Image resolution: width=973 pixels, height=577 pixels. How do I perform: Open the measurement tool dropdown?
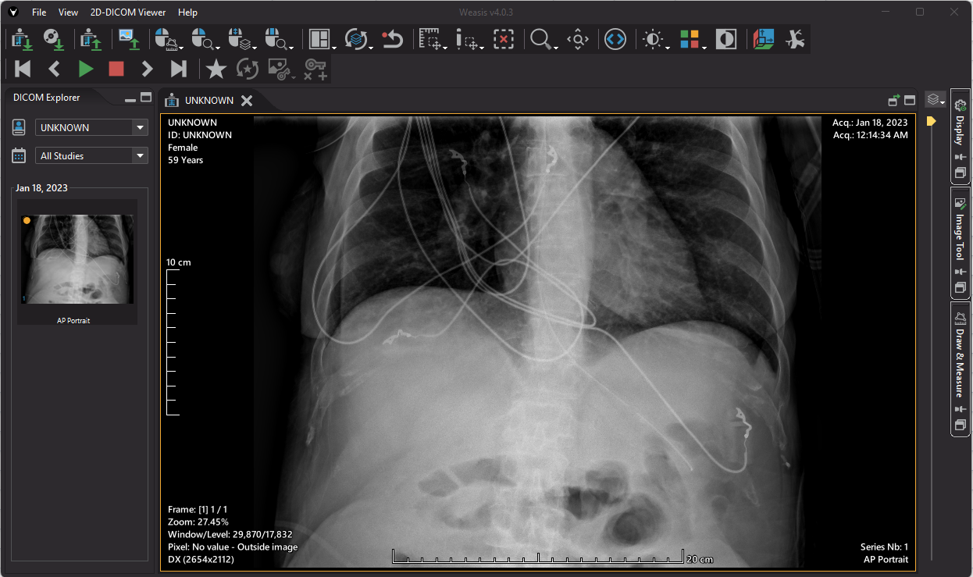click(432, 39)
